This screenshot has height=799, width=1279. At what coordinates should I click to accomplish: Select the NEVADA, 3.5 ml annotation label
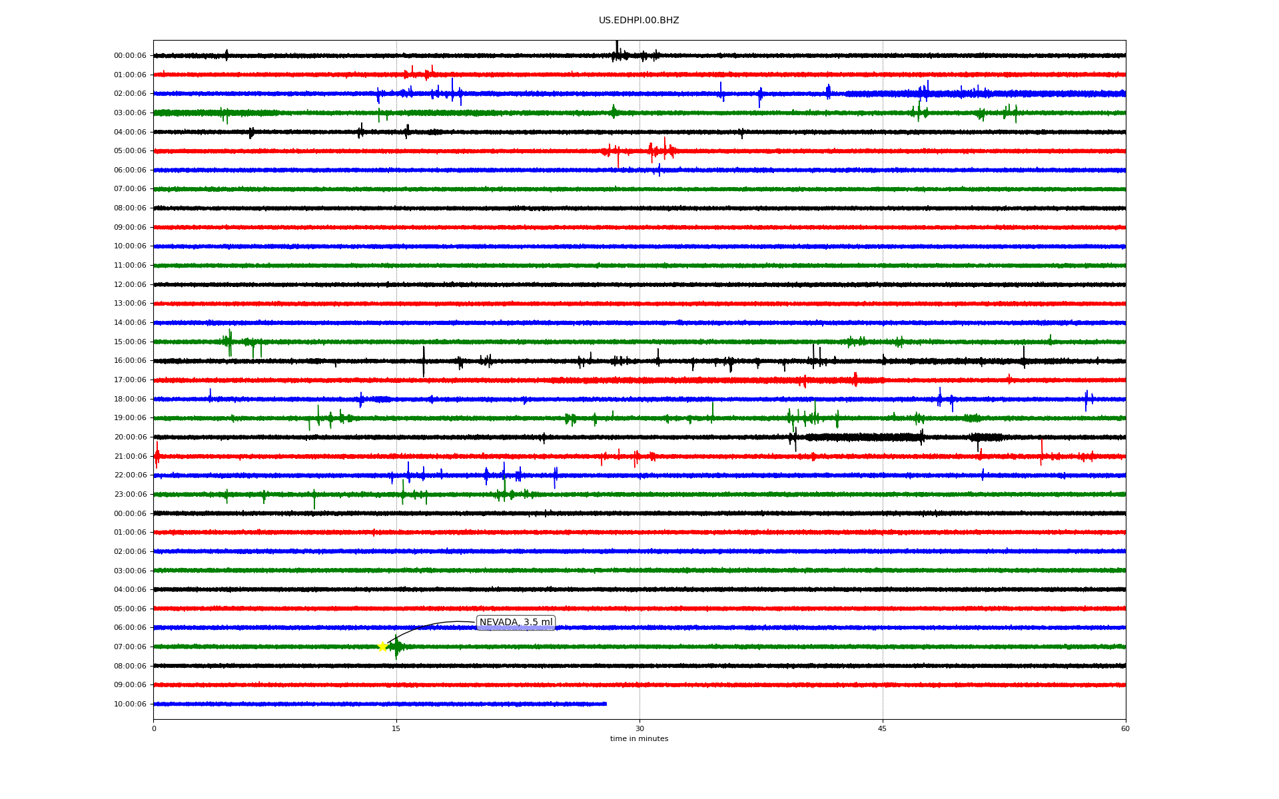[x=516, y=623]
